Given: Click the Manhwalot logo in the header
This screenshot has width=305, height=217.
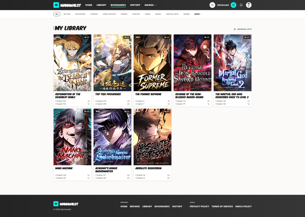Looking at the screenshot, I should (67, 5).
